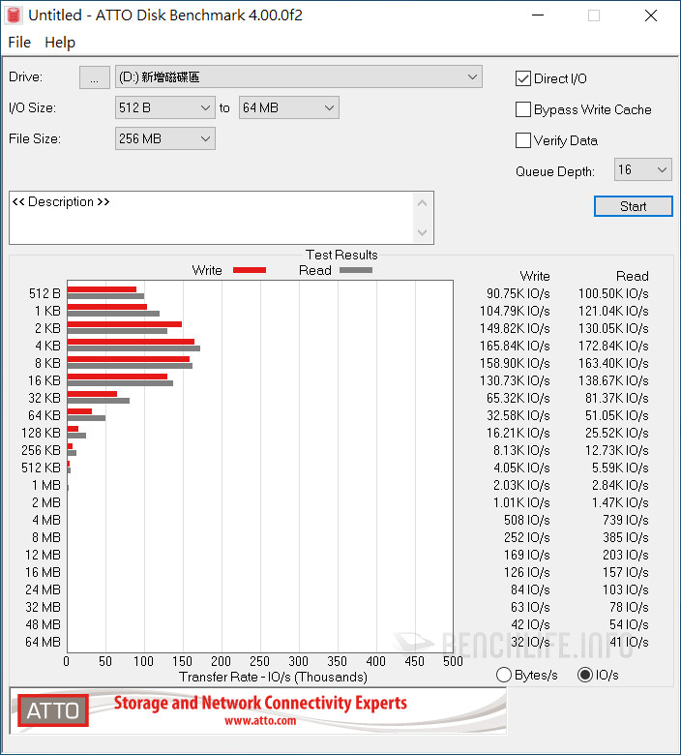Click the www.atto.com link in banner
681x755 pixels.
pyautogui.click(x=260, y=721)
